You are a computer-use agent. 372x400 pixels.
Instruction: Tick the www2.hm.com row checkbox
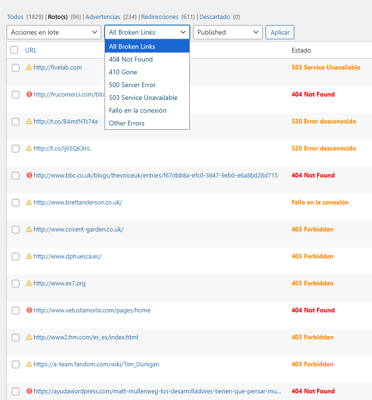click(16, 338)
